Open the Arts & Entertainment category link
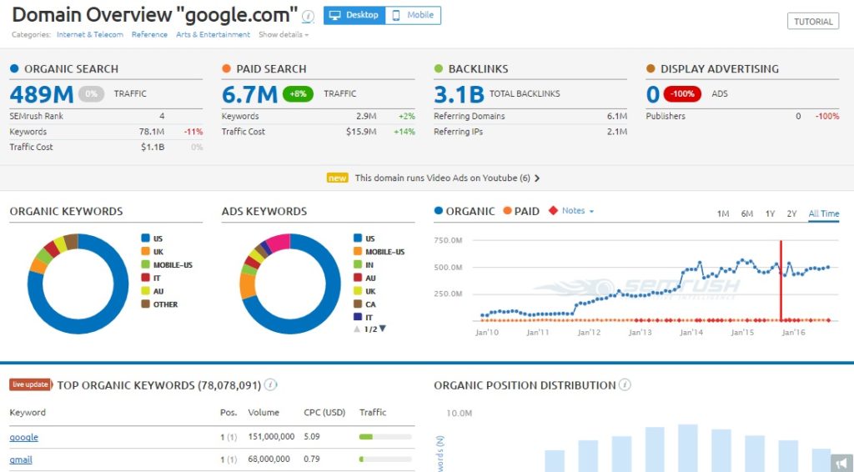 (213, 34)
